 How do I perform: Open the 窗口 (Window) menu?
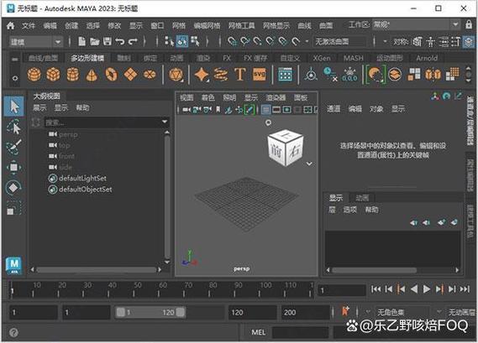(x=157, y=25)
